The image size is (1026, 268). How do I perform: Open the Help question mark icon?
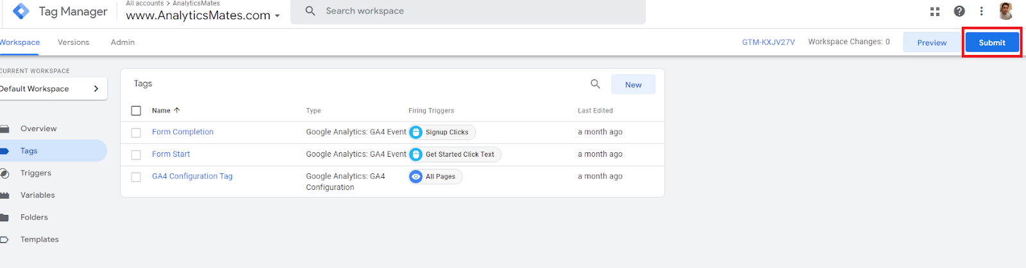(959, 12)
